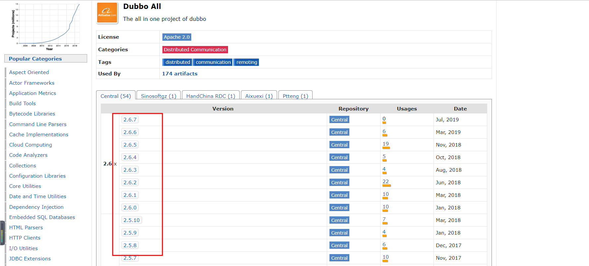The width and height of the screenshot is (589, 266).
Task: Open the 174 artifacts link
Action: 180,74
